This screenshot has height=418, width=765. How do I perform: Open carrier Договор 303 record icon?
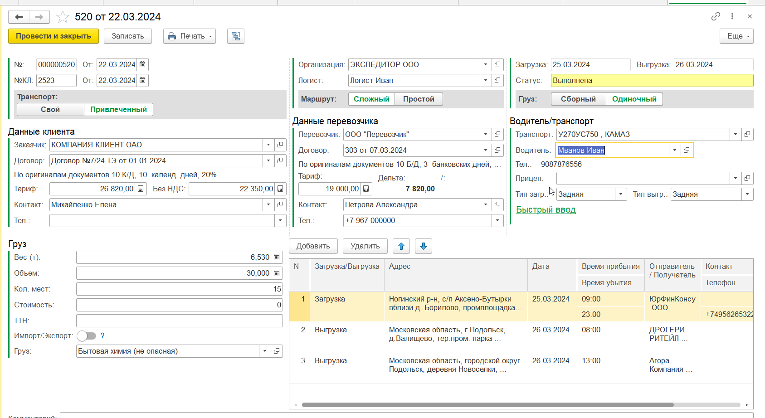coord(497,150)
